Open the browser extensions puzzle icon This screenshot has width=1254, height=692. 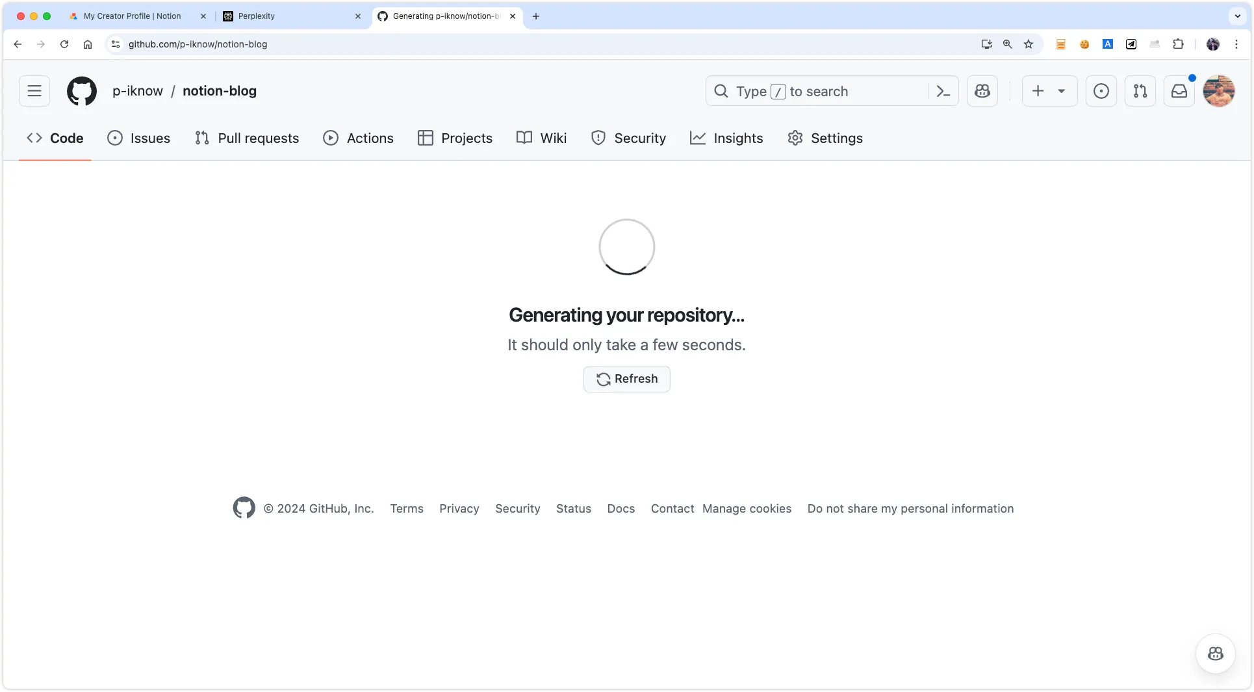(x=1178, y=44)
